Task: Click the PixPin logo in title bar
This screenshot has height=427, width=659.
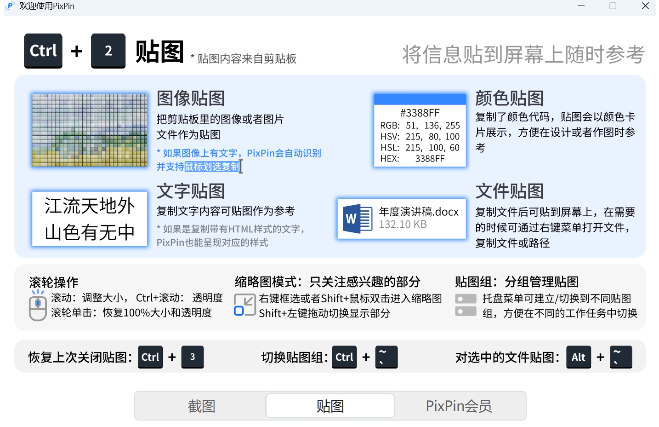Action: [x=10, y=6]
